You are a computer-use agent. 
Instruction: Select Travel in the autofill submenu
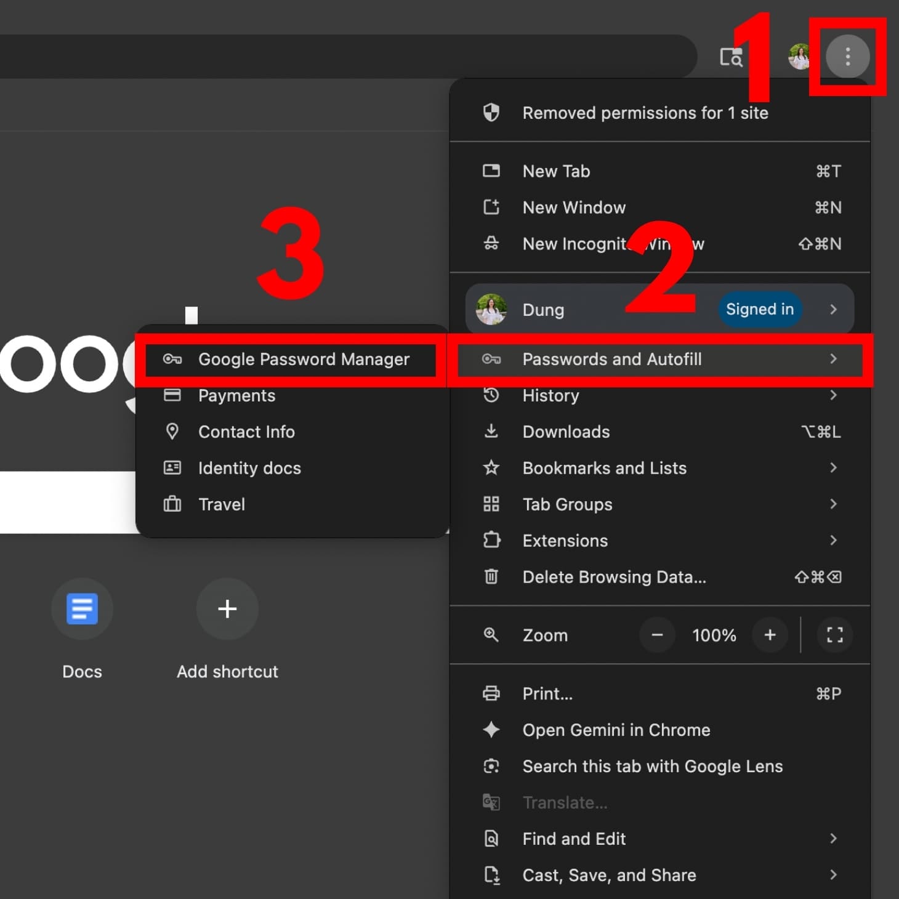291,504
